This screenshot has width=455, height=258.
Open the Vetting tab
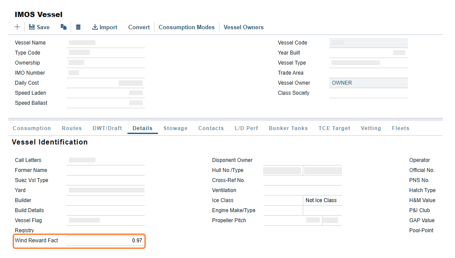tap(371, 128)
